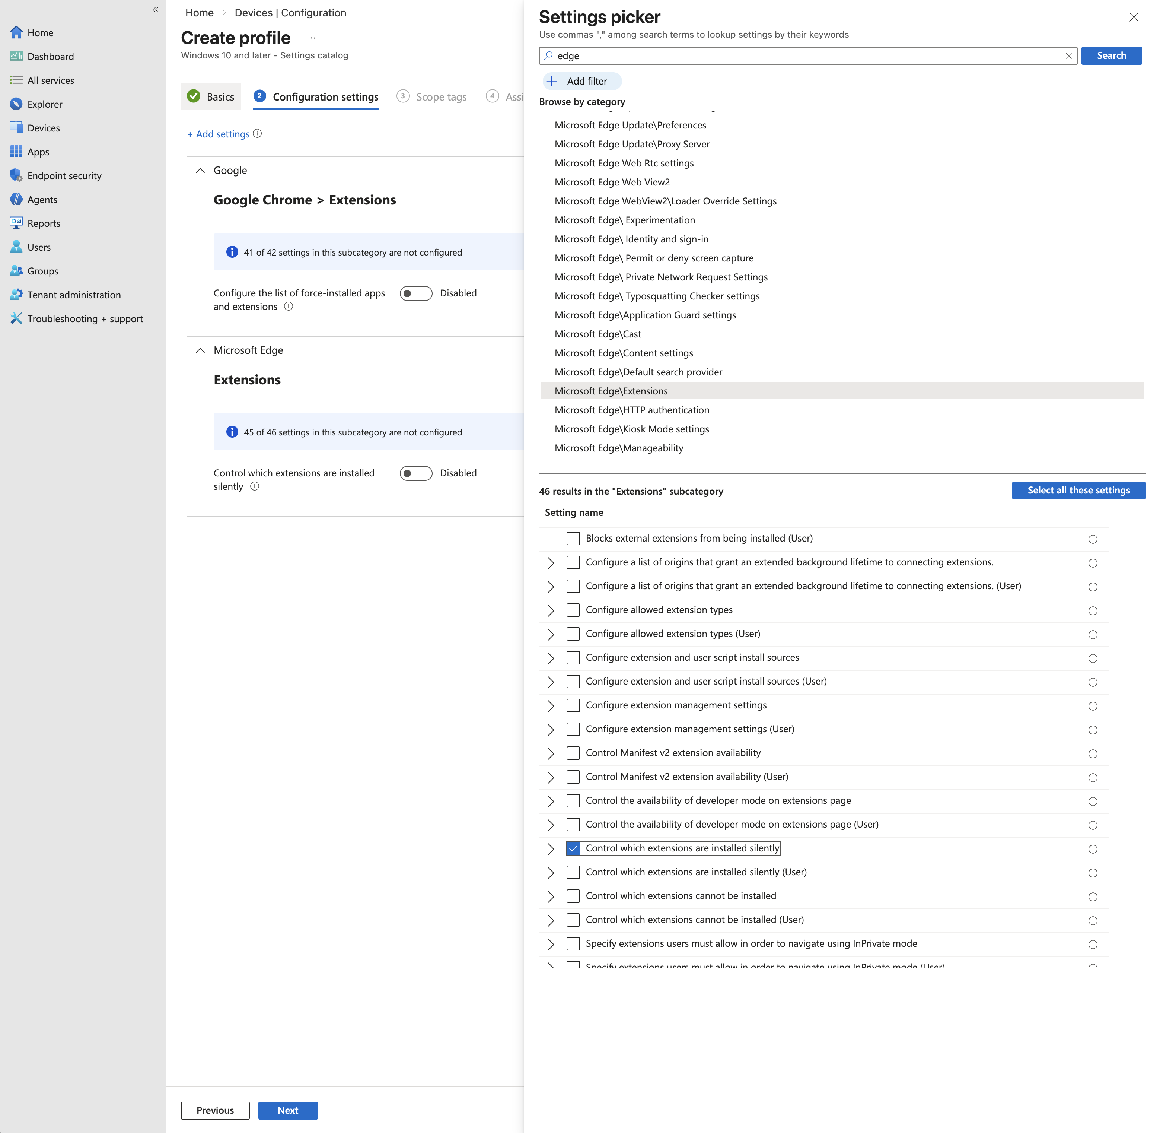Check Blocks external extensions from being installed (User)
Viewport: 1160px width, 1133px height.
pos(573,538)
